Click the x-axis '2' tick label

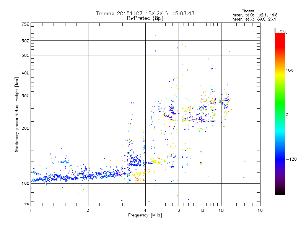tap(88, 210)
